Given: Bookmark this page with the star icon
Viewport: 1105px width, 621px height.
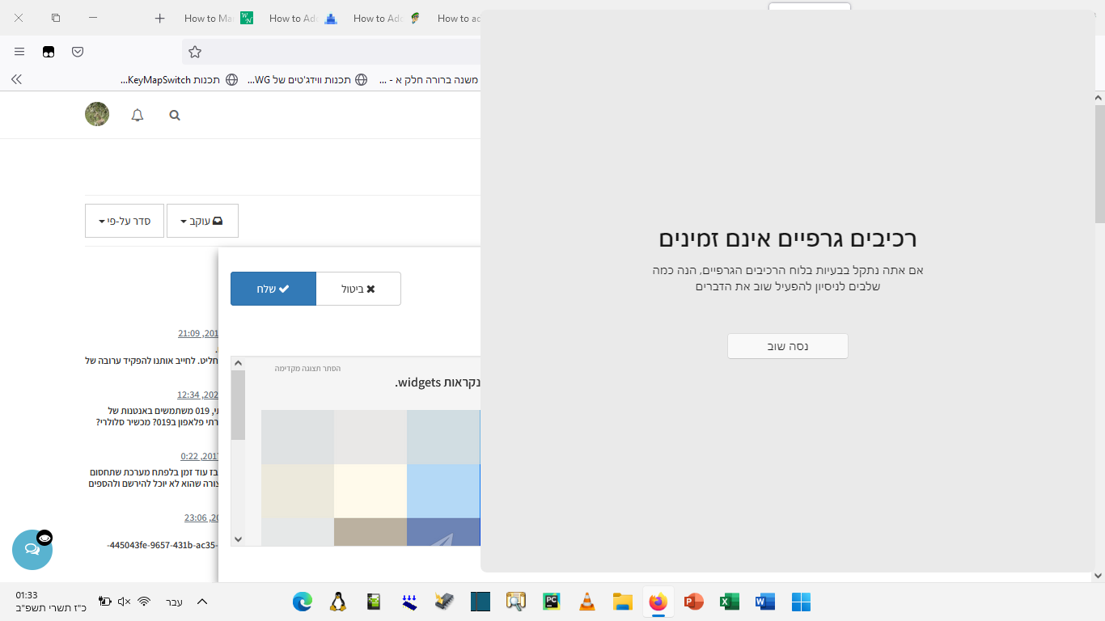Looking at the screenshot, I should tap(195, 52).
